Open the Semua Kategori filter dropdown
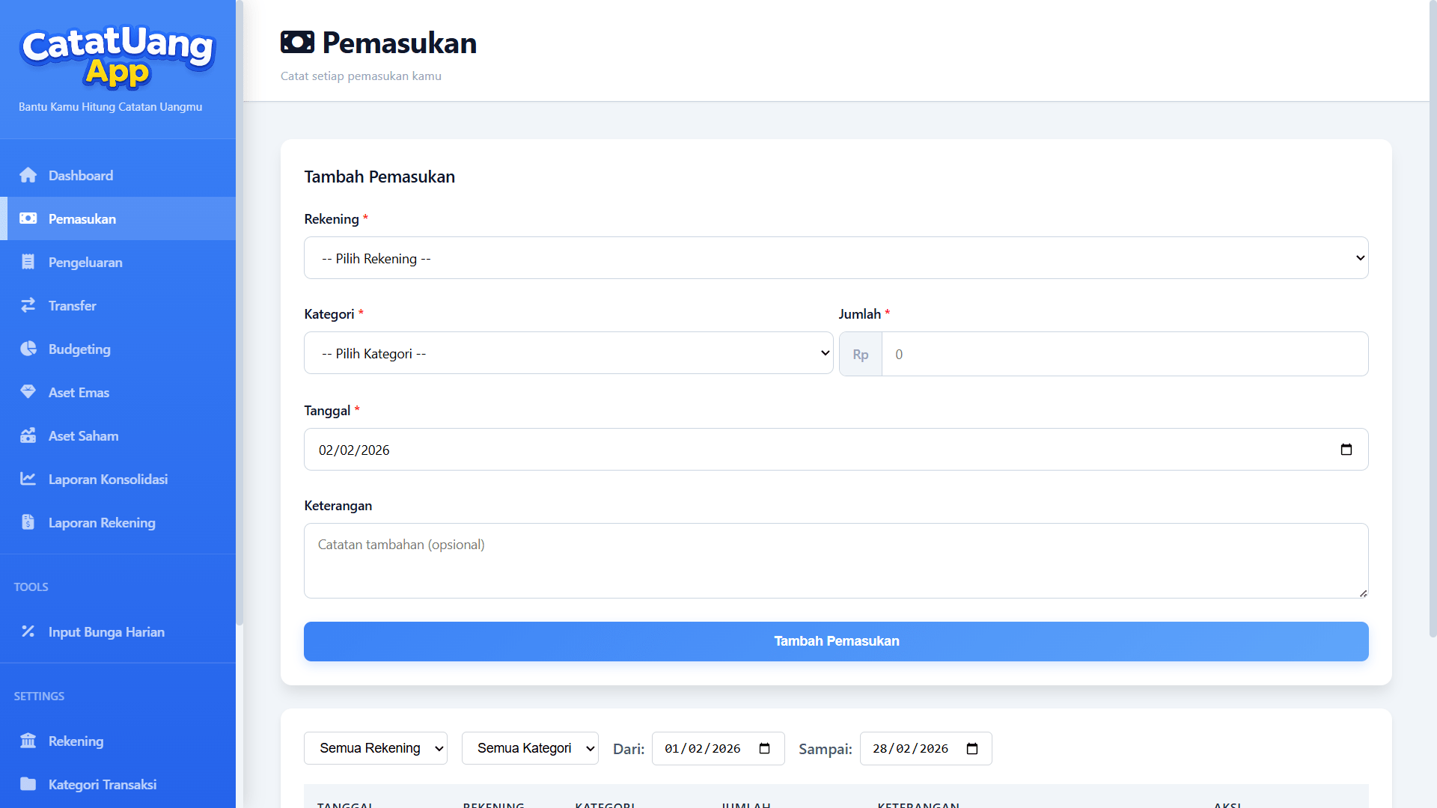This screenshot has width=1437, height=808. coord(529,748)
